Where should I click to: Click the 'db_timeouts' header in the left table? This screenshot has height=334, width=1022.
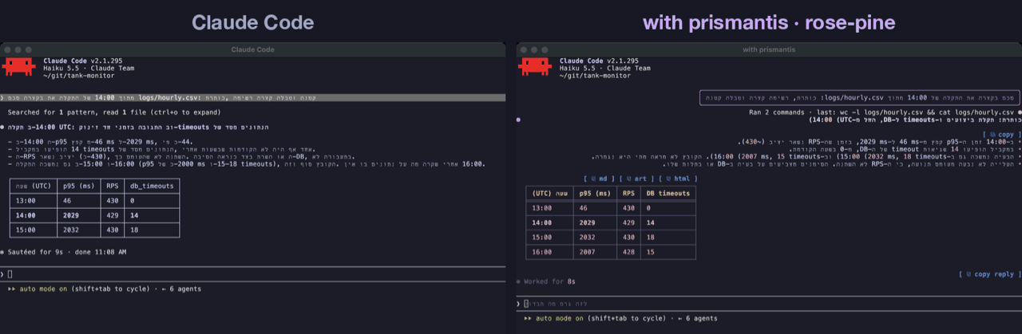coord(152,185)
